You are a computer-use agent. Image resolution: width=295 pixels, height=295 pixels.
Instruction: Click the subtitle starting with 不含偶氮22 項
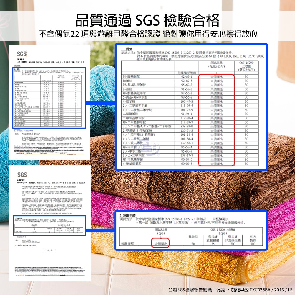148,34
